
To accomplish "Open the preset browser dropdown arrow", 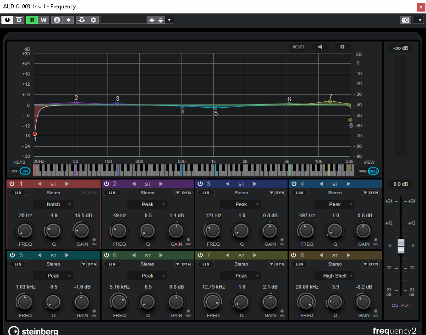I will pyautogui.click(x=169, y=20).
